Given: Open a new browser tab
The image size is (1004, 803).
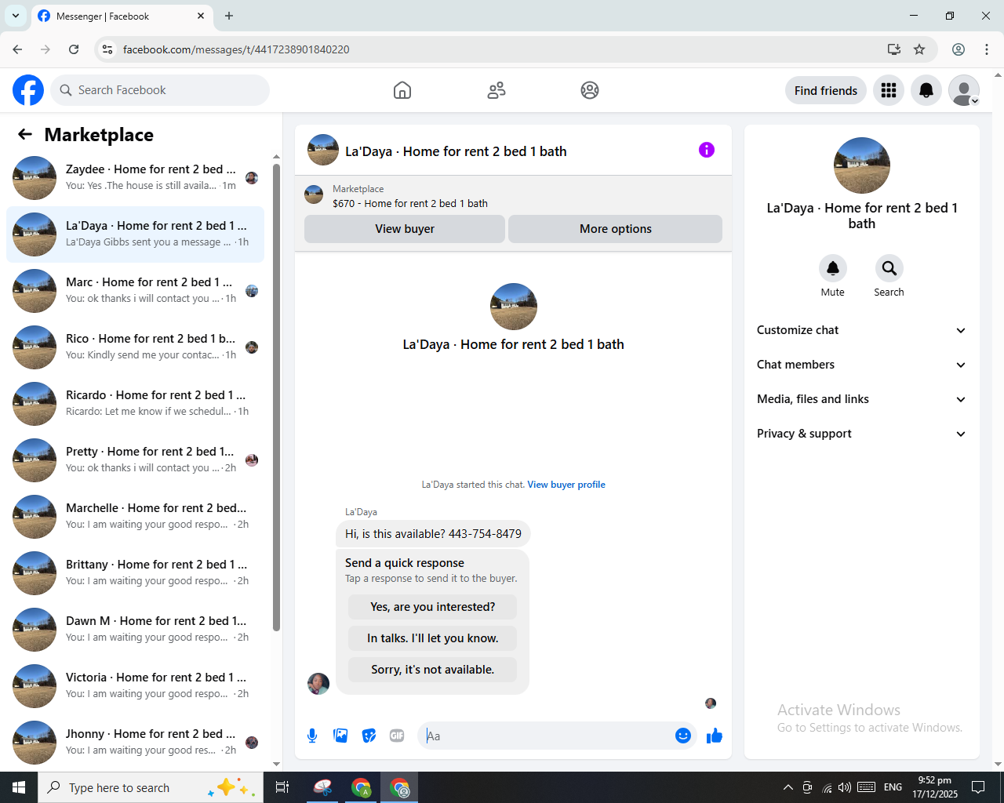Looking at the screenshot, I should click(229, 16).
